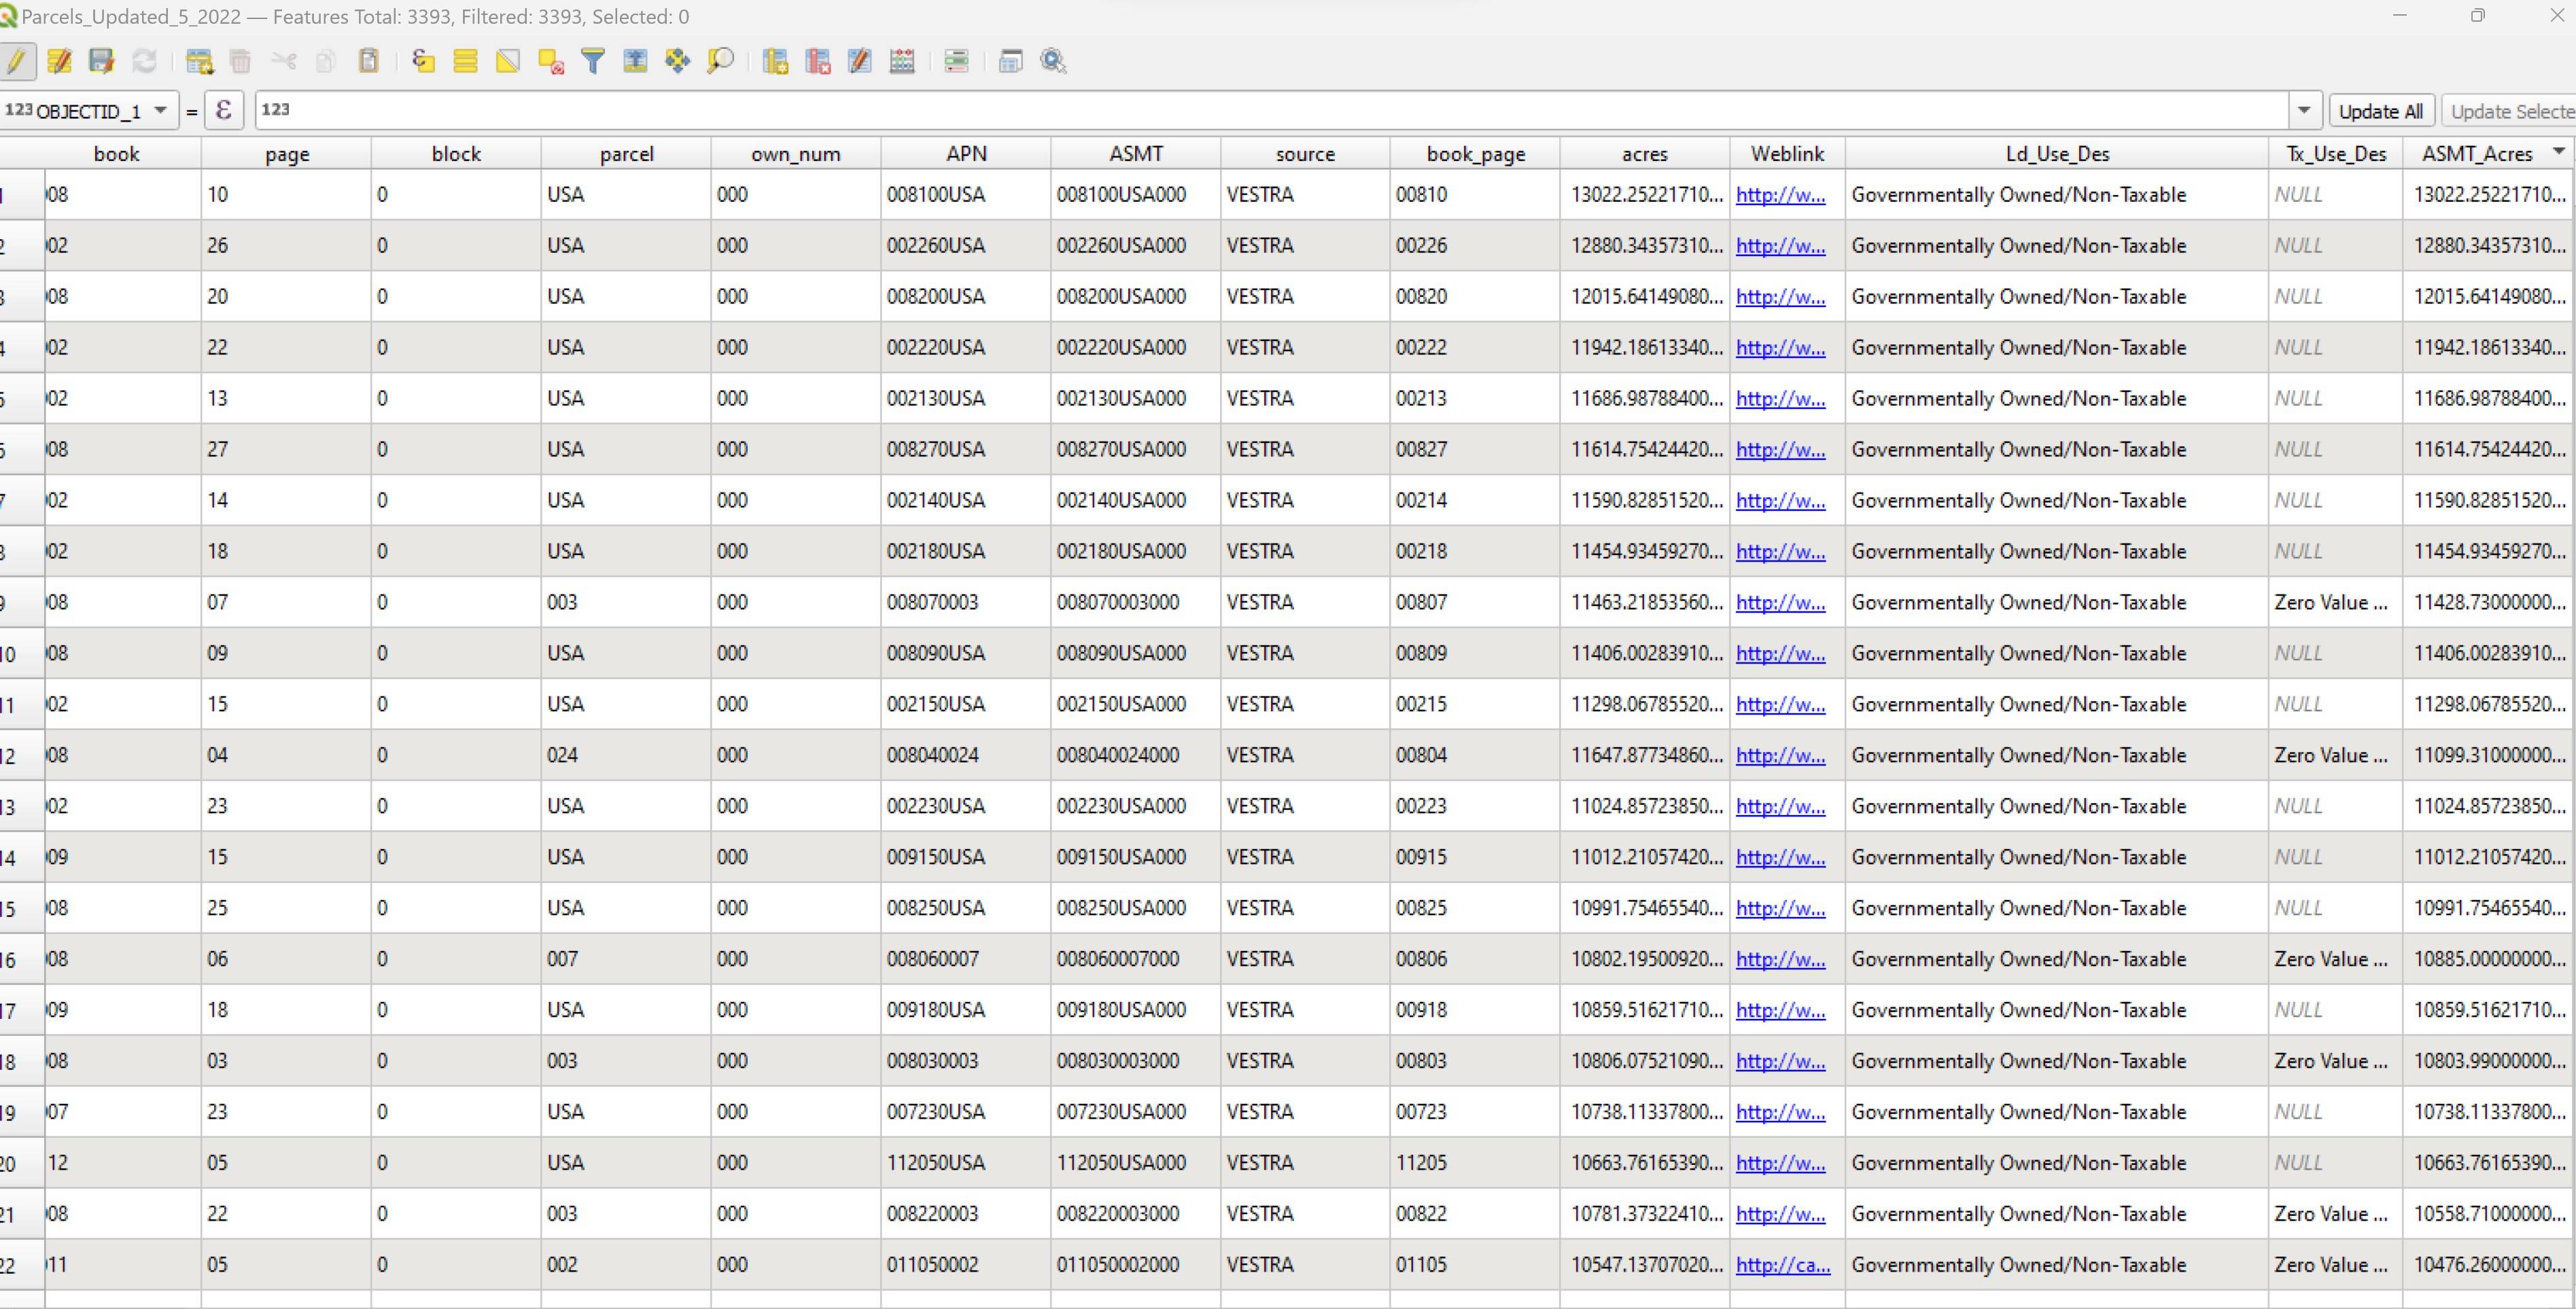This screenshot has height=1309, width=2576.
Task: Click Ld_Use_Des cell for APN 007230USA
Action: pos(2057,1112)
